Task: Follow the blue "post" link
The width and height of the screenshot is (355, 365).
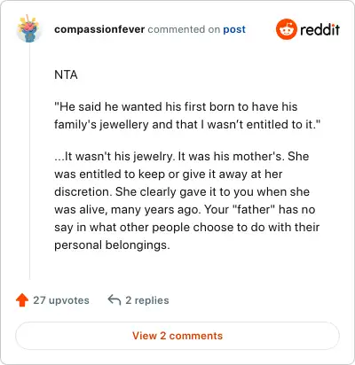Action: [234, 29]
